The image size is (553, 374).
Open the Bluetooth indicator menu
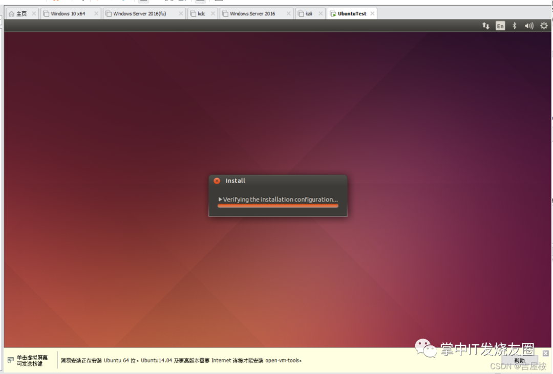coord(515,26)
